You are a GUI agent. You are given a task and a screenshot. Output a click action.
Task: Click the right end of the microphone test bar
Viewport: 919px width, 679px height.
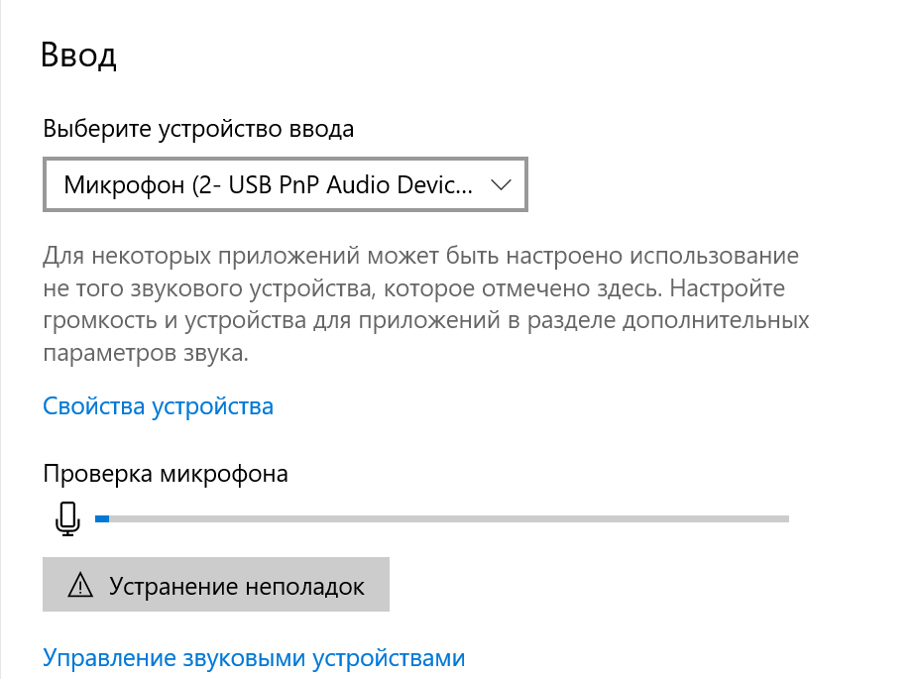(783, 516)
